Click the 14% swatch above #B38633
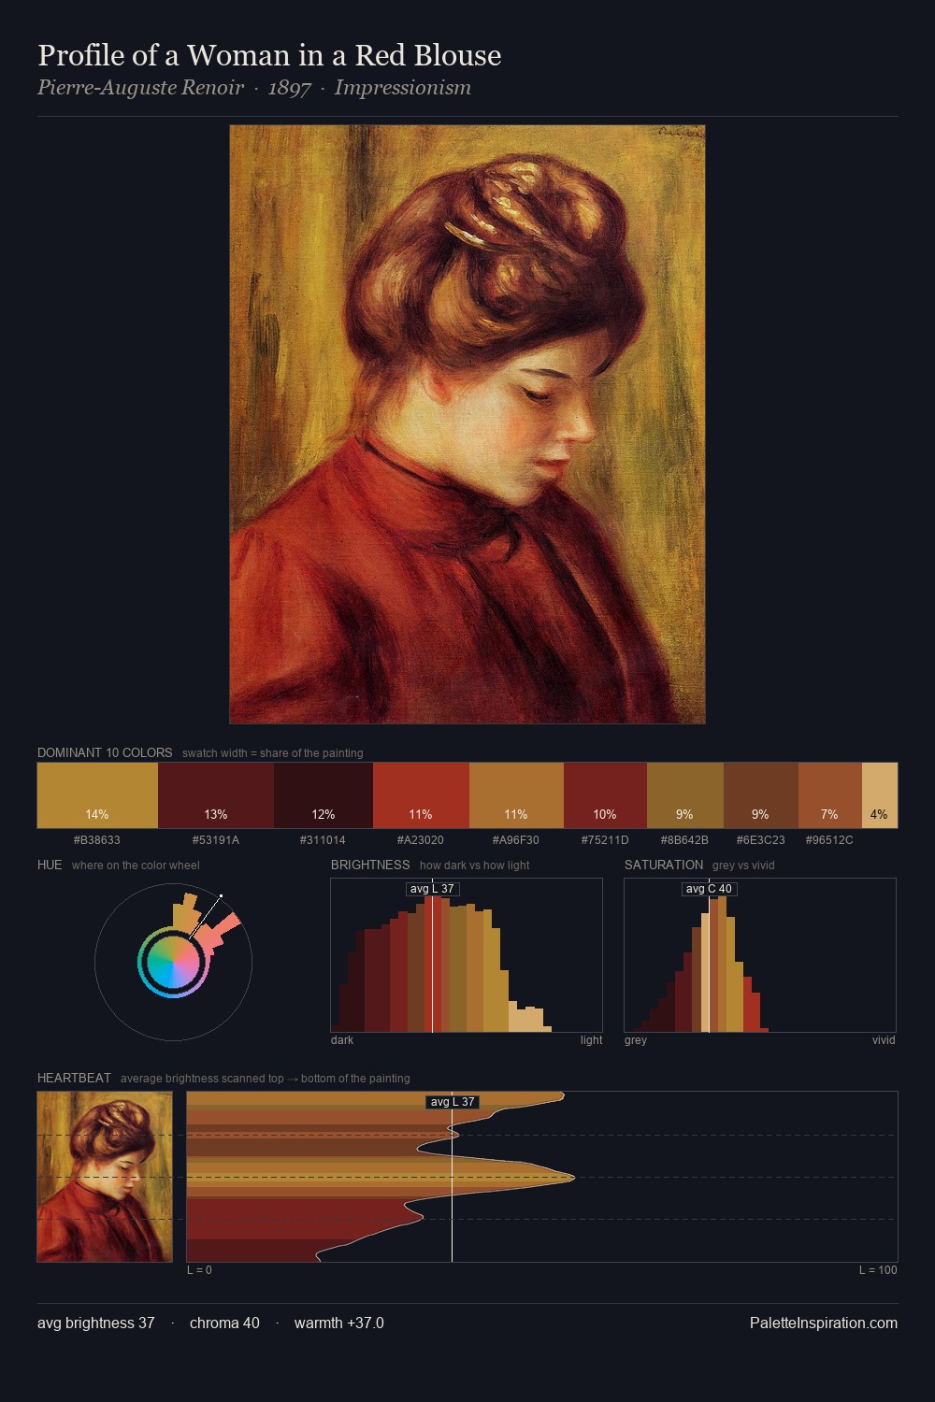Viewport: 935px width, 1402px height. (x=97, y=795)
